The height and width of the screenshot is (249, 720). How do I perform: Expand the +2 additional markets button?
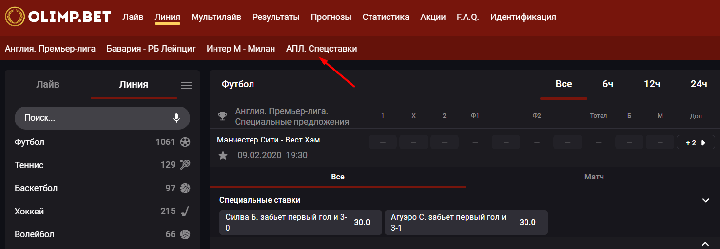coord(696,142)
